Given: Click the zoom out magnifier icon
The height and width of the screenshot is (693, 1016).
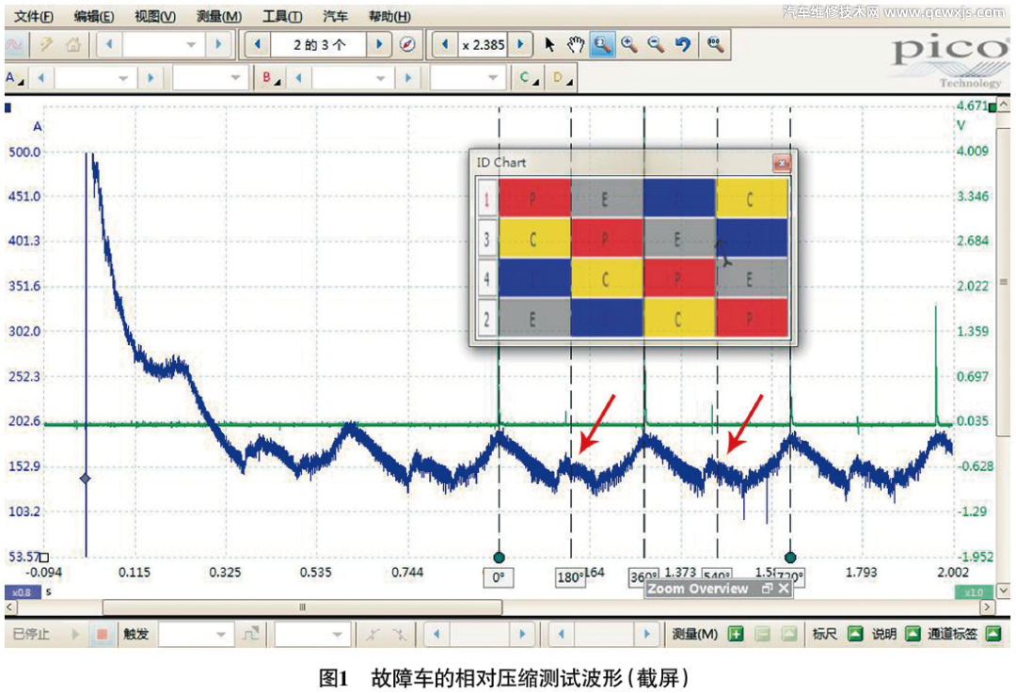Looking at the screenshot, I should pyautogui.click(x=656, y=44).
